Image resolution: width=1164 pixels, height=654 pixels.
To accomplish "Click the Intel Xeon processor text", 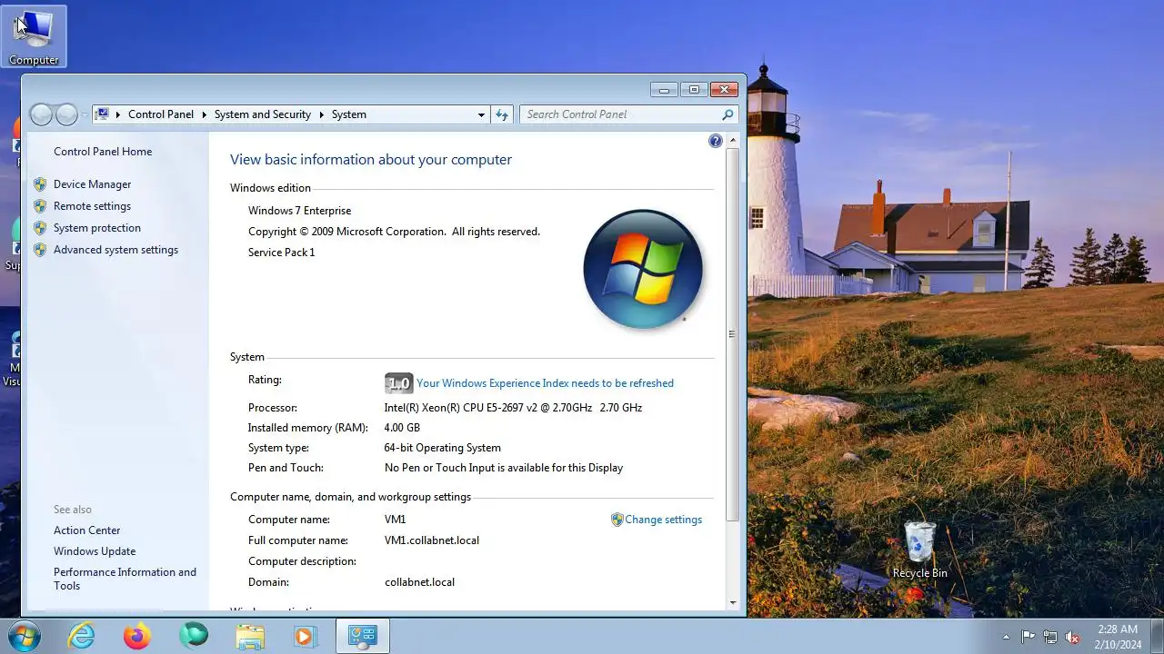I will [513, 408].
